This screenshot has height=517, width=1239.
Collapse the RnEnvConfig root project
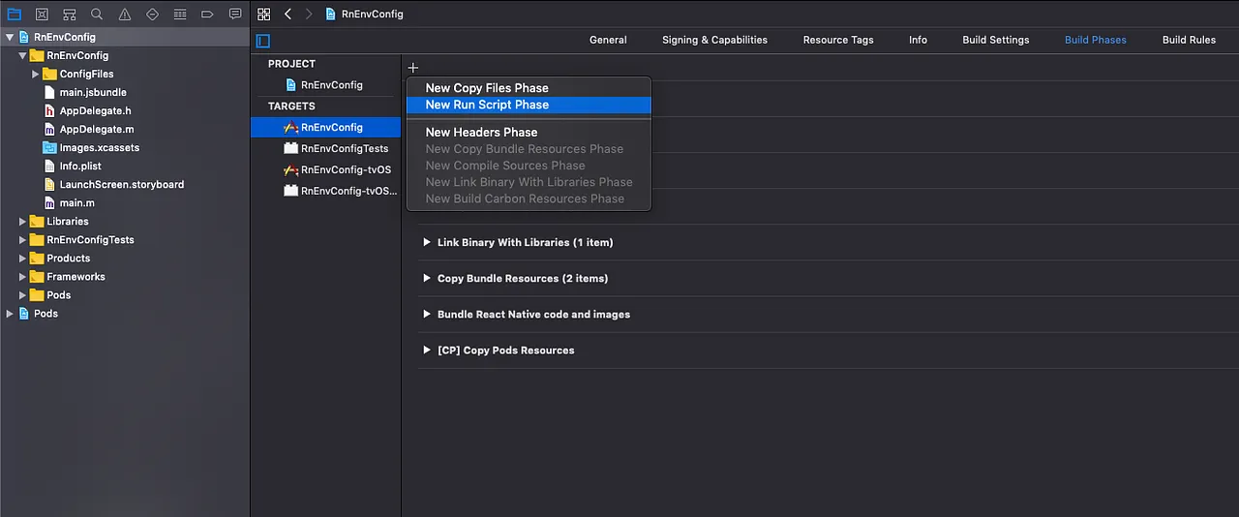(x=10, y=38)
